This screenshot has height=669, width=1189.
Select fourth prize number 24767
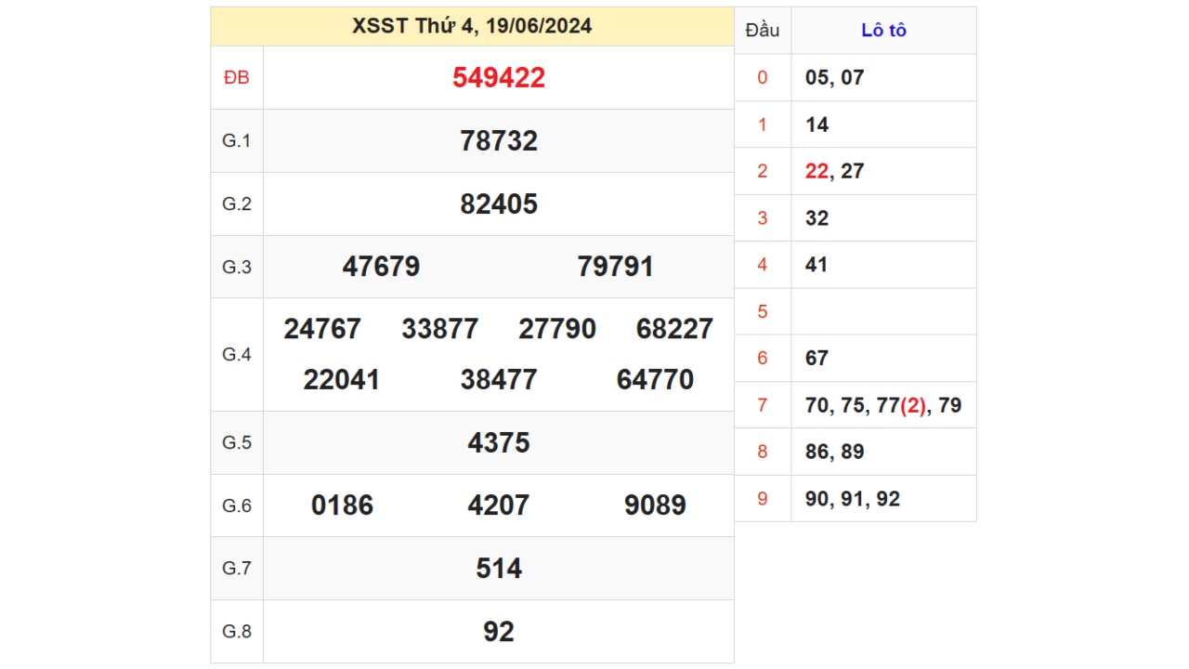click(322, 329)
